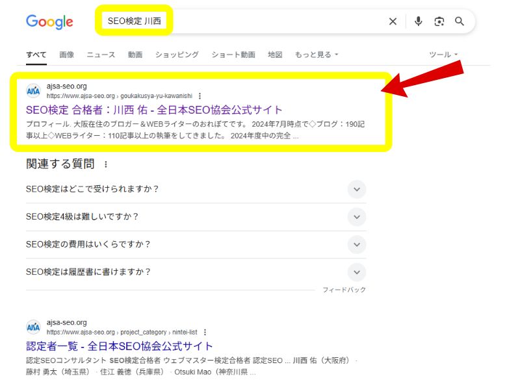Switch to the ショッピング tab
507x380 pixels.
pyautogui.click(x=177, y=55)
